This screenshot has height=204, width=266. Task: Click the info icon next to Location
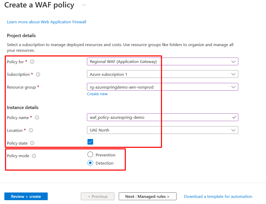(x=31, y=130)
